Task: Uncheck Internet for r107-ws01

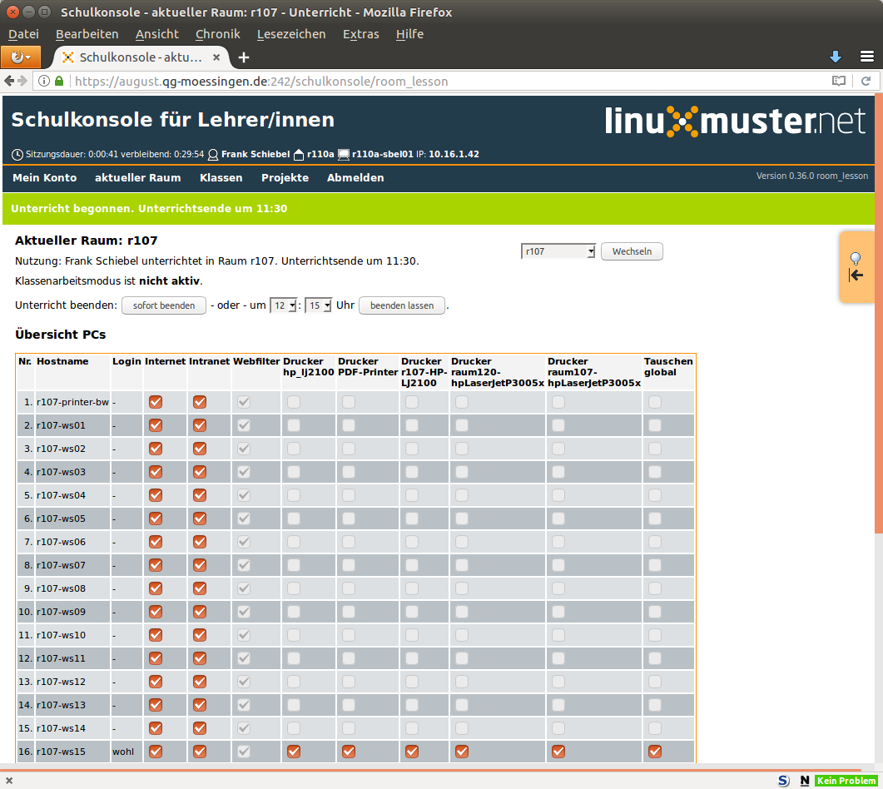Action: click(156, 425)
